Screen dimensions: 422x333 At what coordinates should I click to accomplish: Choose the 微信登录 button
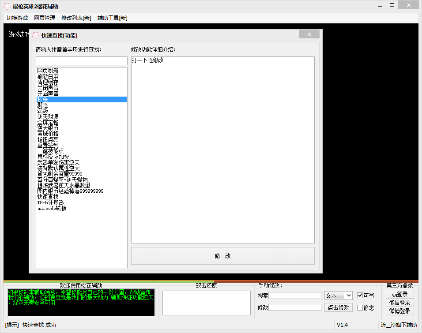[399, 303]
